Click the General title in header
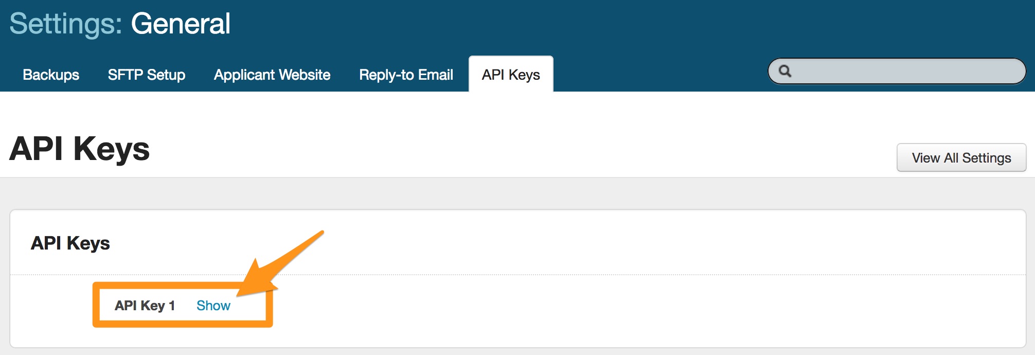 (x=181, y=24)
